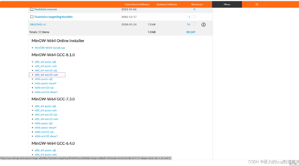
Task: Click download count 0 for Toolchain sources
Action: (x=194, y=9)
